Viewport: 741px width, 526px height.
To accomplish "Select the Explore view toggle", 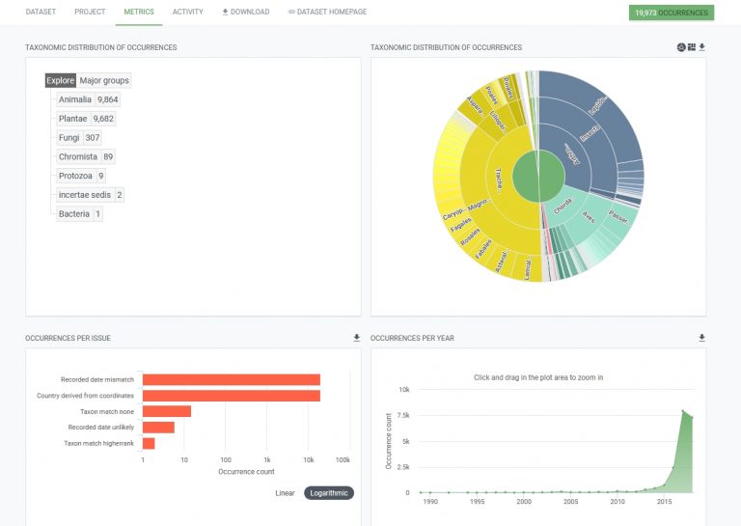I will pos(60,80).
